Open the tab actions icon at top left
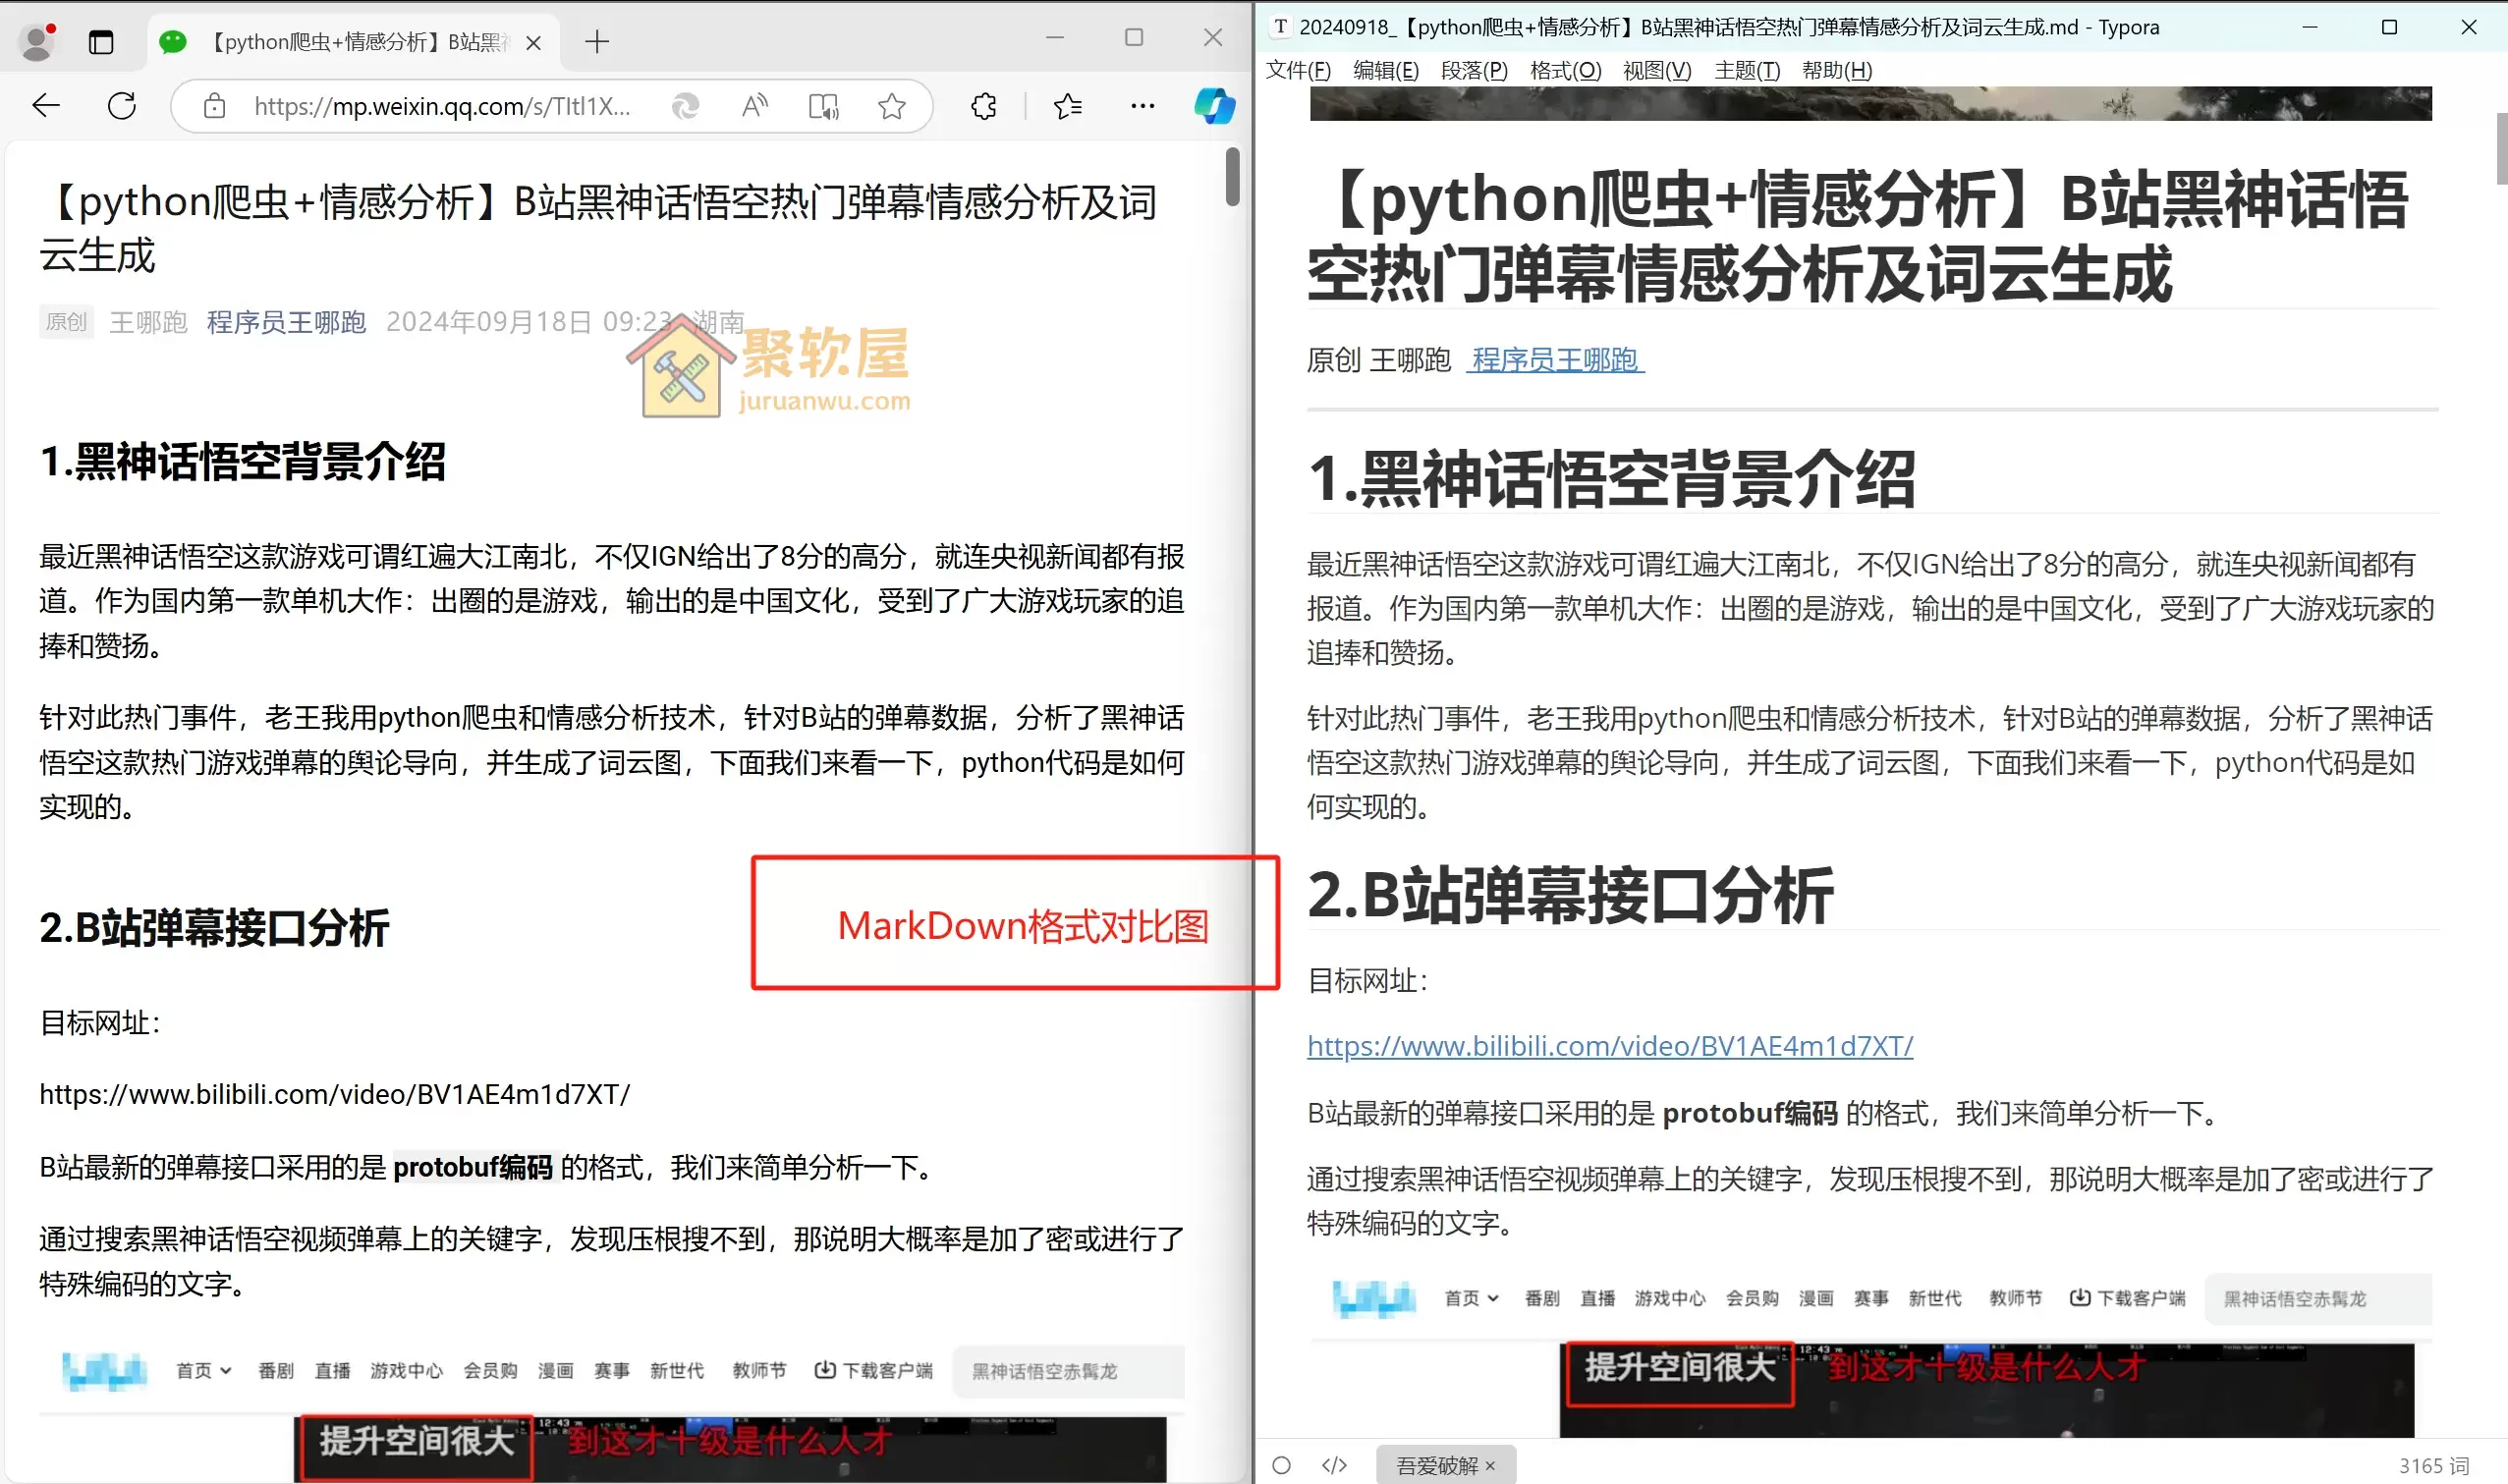 pyautogui.click(x=101, y=42)
